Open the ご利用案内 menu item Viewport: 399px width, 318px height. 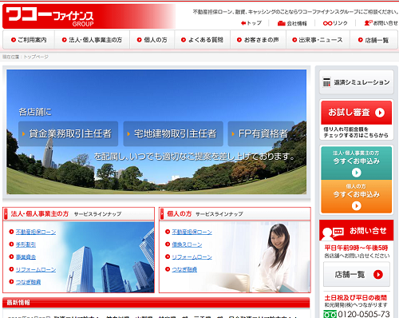tap(29, 40)
